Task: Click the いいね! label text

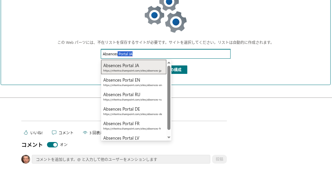Action: point(37,133)
